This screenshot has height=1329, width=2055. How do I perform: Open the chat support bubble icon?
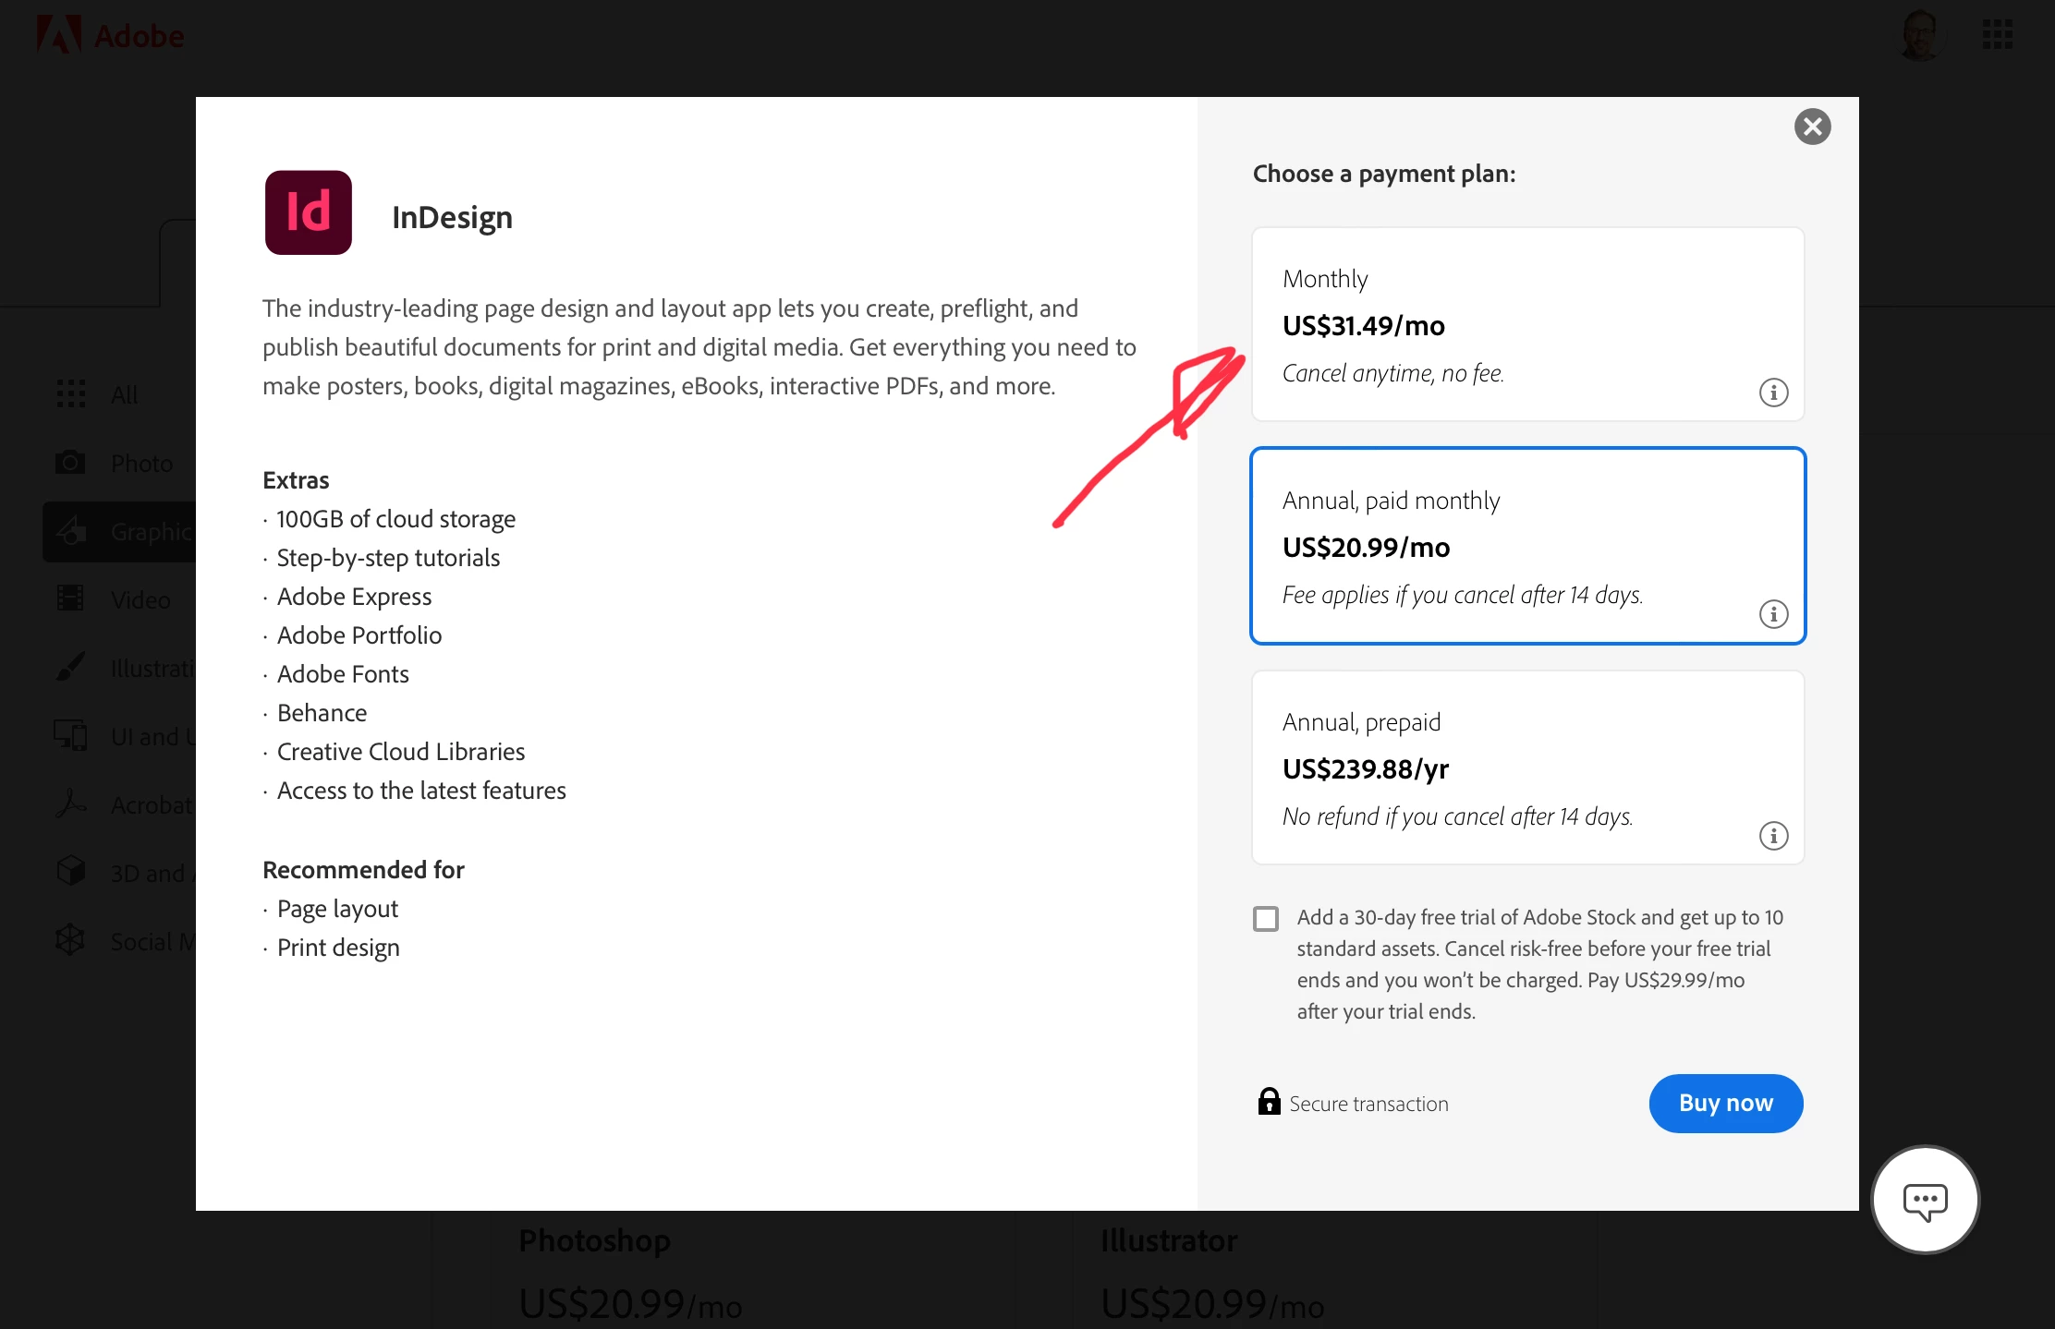coord(1925,1200)
